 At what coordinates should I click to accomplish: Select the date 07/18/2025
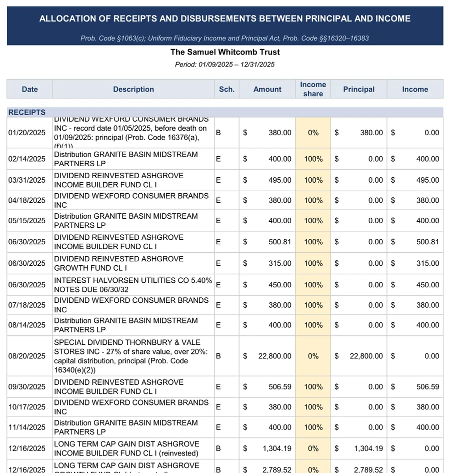(x=27, y=305)
